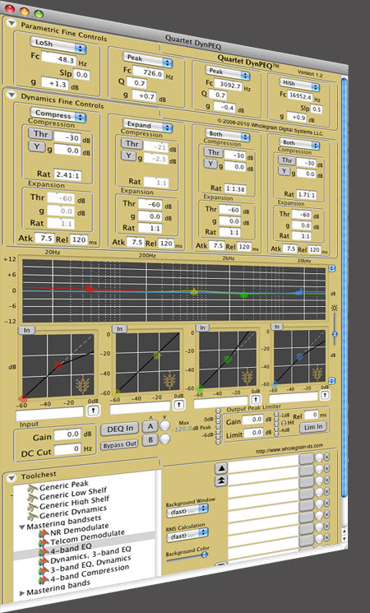Image resolution: width=370 pixels, height=613 pixels.
Task: Click the Input Gain 0.0 dB field
Action: click(67, 434)
